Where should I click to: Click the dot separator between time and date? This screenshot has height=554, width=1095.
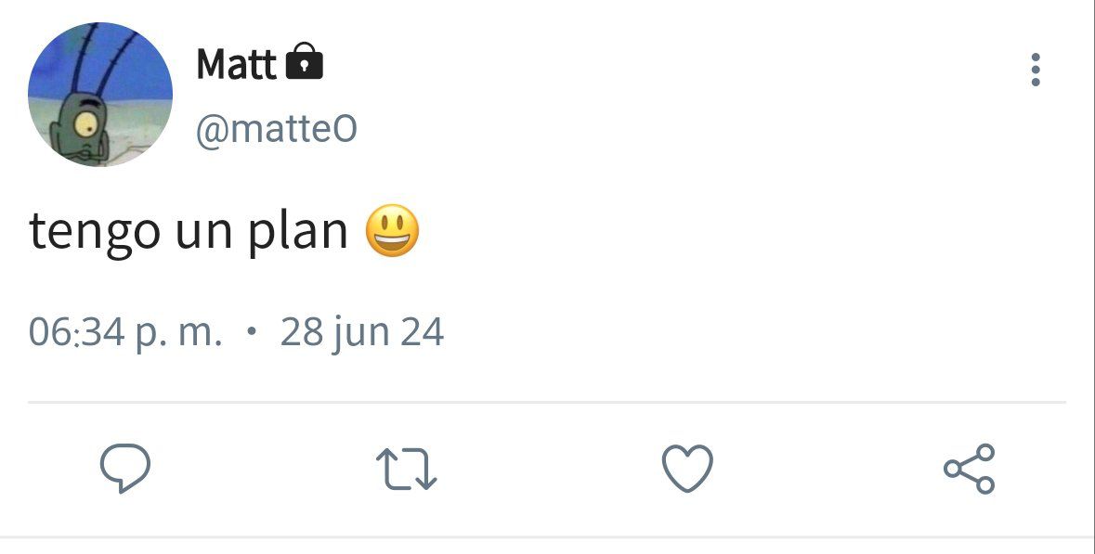click(252, 331)
